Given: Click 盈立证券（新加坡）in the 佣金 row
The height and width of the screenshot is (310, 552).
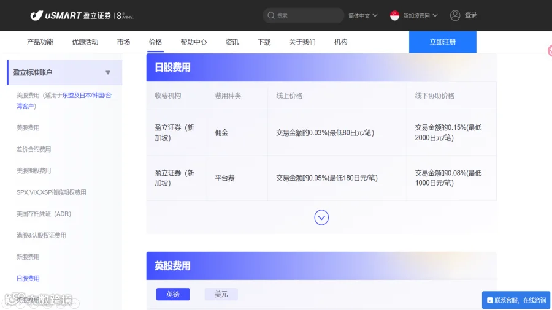Looking at the screenshot, I should 175,132.
